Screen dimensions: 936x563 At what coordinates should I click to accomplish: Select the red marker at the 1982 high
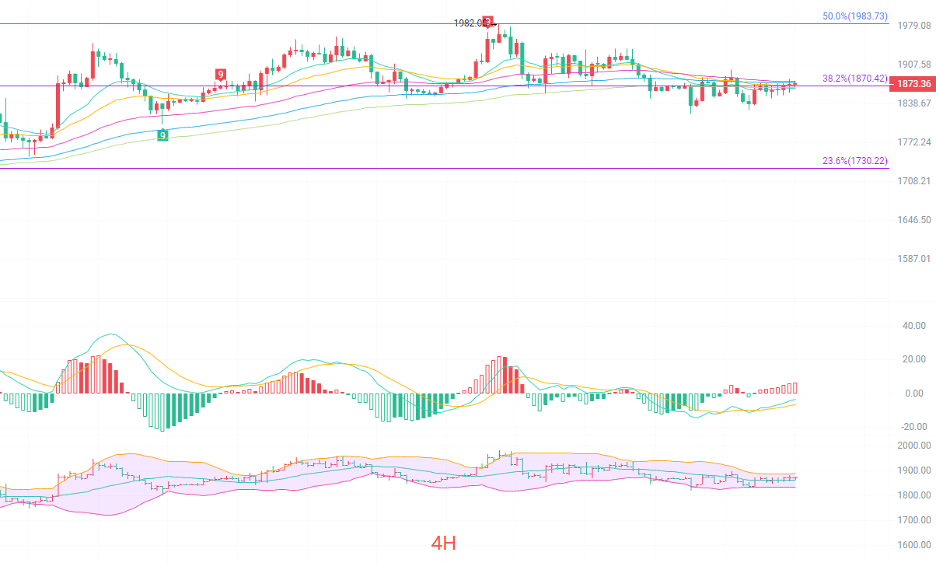[488, 21]
